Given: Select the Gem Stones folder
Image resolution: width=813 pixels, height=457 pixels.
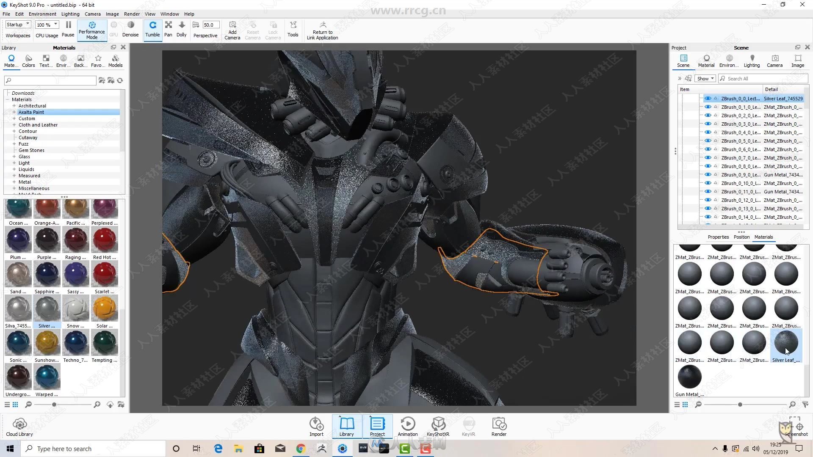Looking at the screenshot, I should coord(31,150).
